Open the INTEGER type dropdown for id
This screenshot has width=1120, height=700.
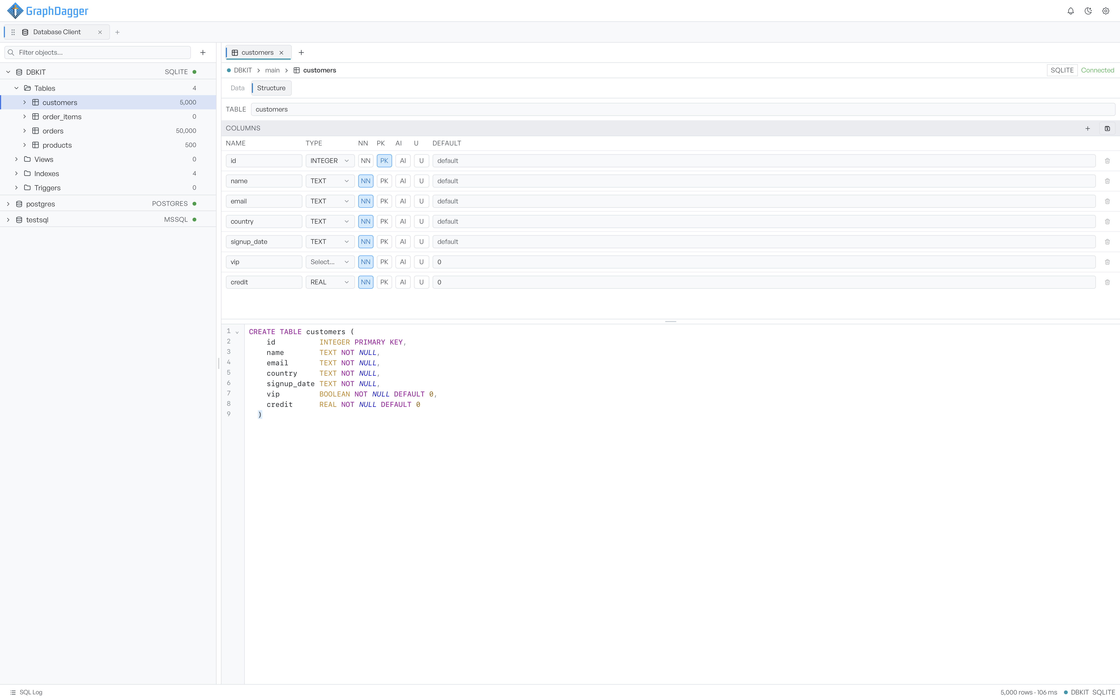click(330, 161)
